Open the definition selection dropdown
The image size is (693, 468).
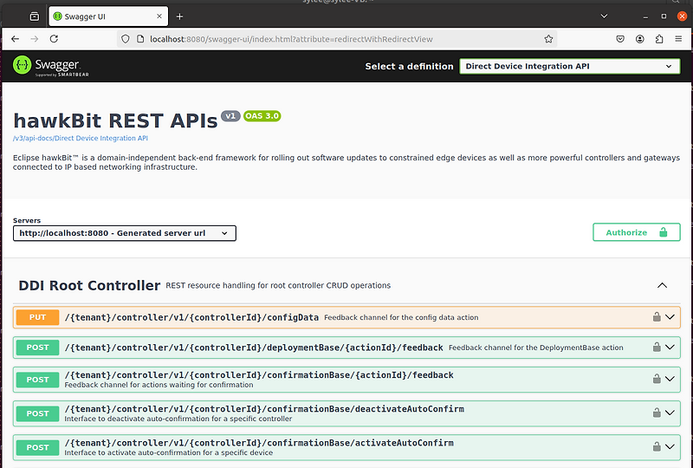tap(569, 67)
